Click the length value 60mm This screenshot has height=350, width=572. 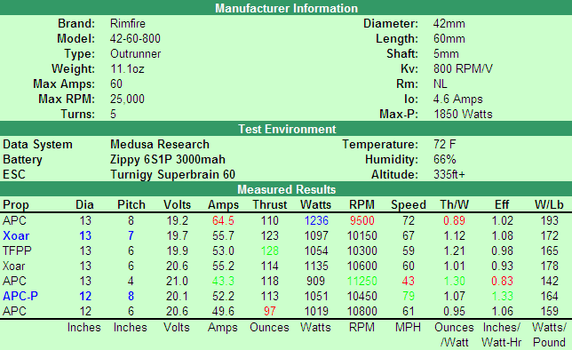tap(449, 39)
